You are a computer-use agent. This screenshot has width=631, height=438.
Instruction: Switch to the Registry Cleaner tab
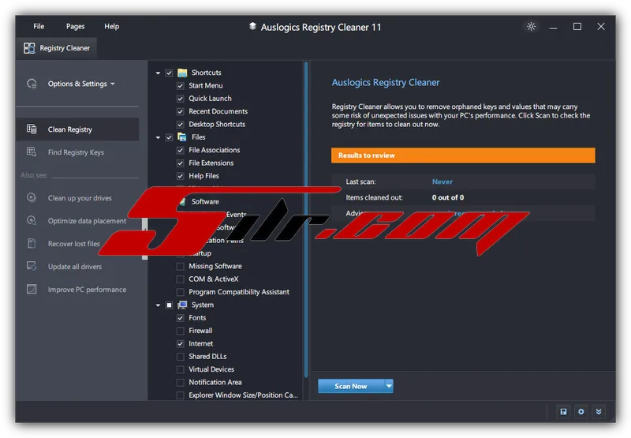point(57,48)
